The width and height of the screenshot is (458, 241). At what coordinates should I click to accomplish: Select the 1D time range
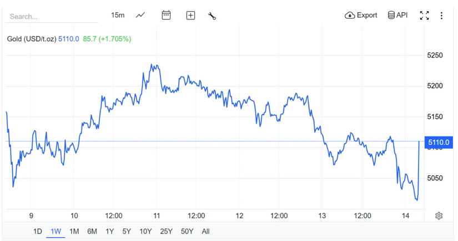[38, 231]
